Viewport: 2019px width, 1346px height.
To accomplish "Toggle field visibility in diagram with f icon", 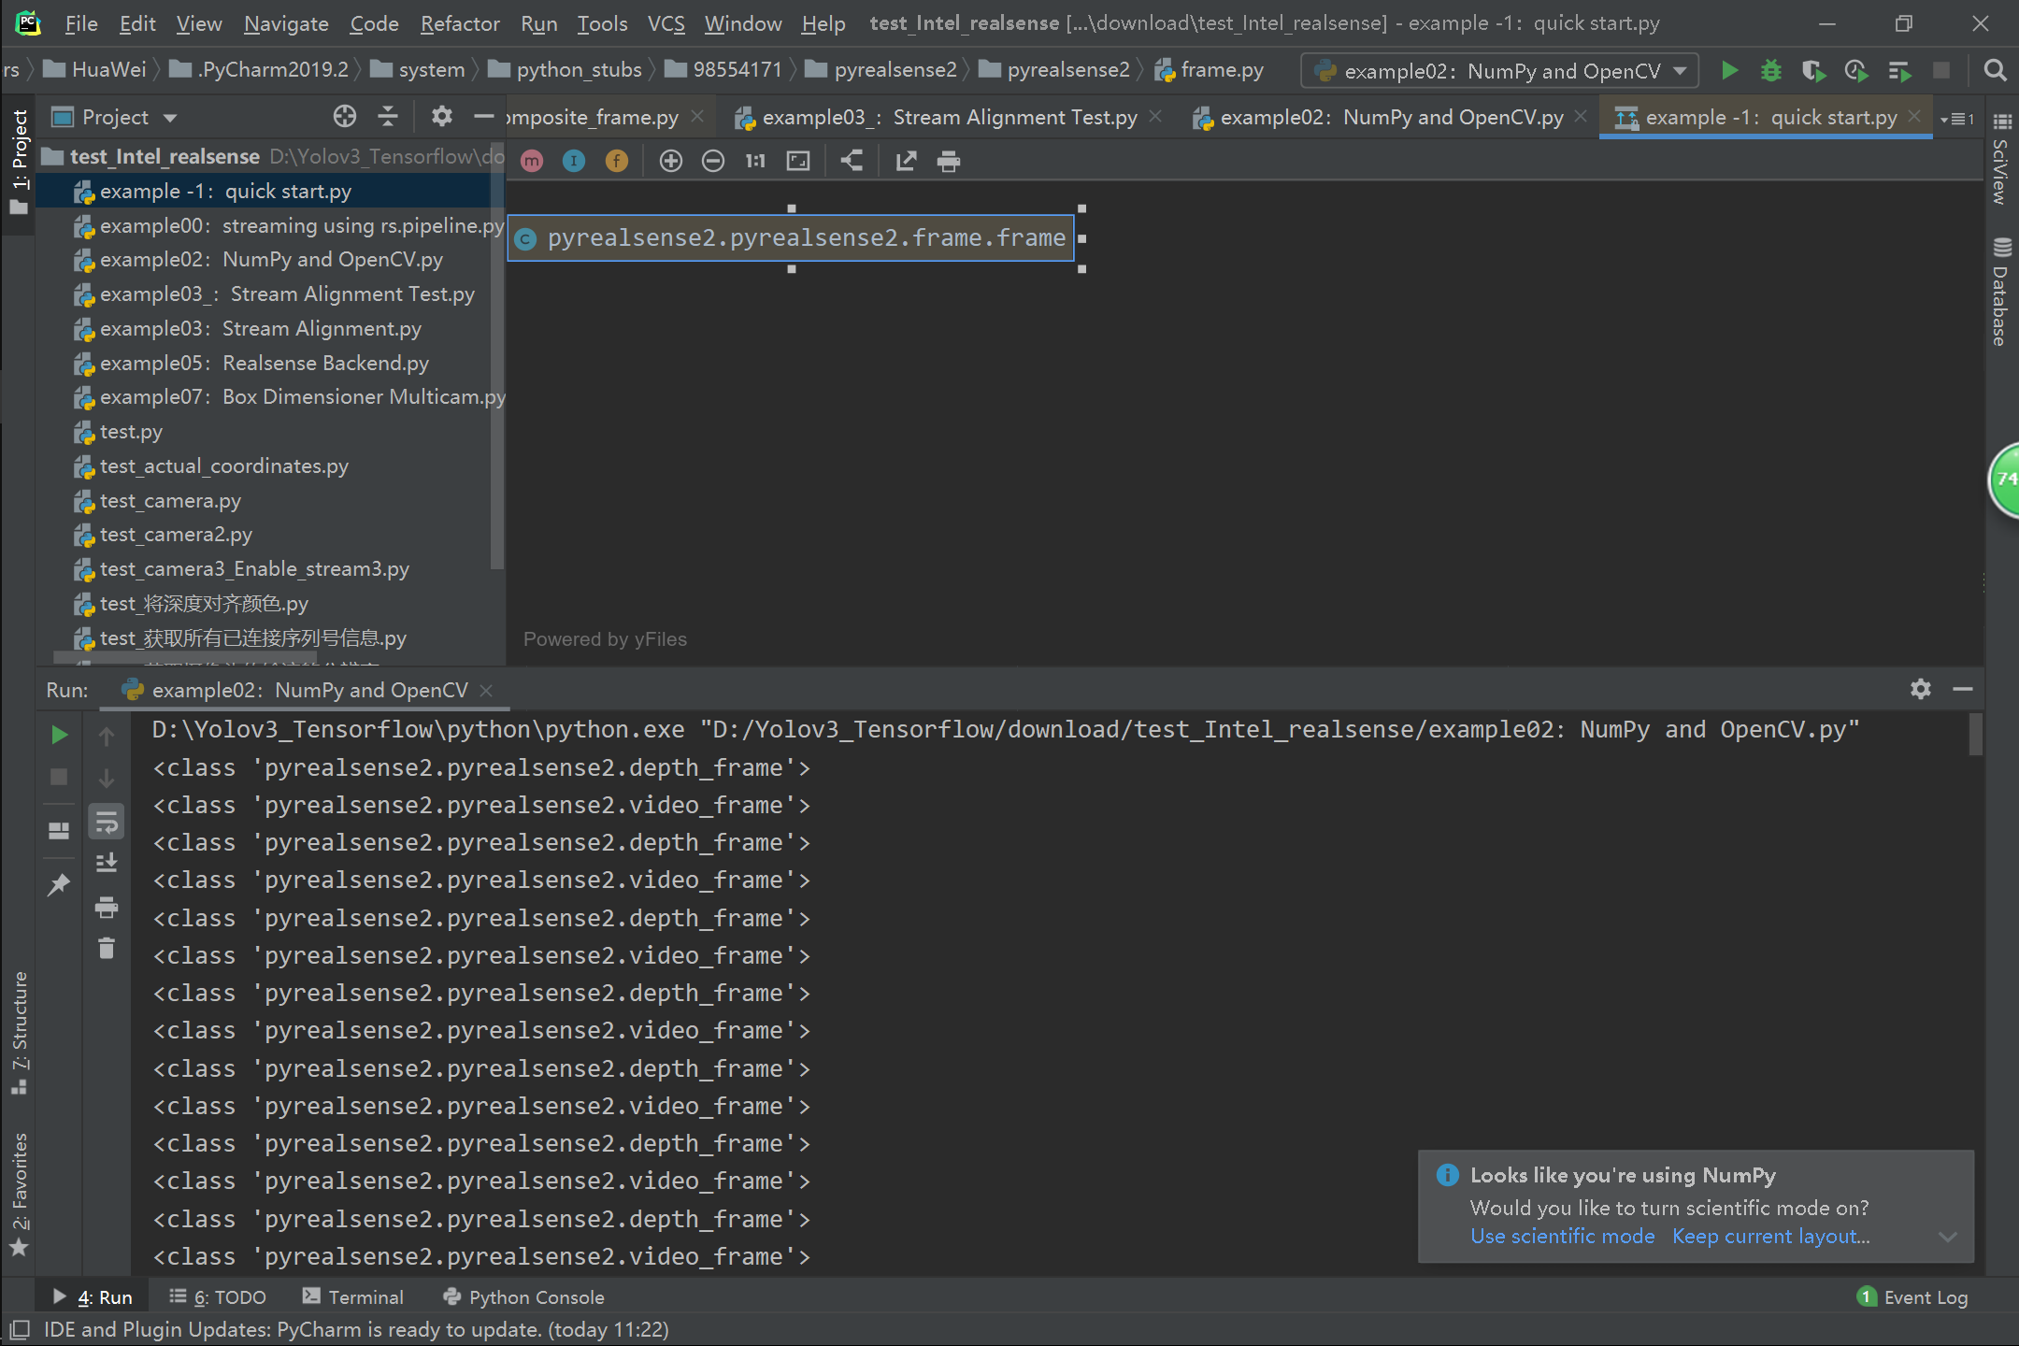I will pyautogui.click(x=616, y=160).
